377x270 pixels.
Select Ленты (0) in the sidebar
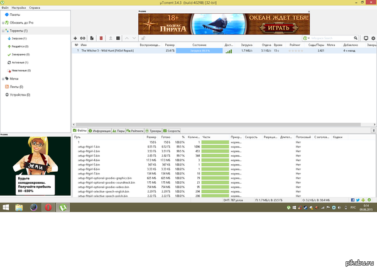[x=16, y=87]
